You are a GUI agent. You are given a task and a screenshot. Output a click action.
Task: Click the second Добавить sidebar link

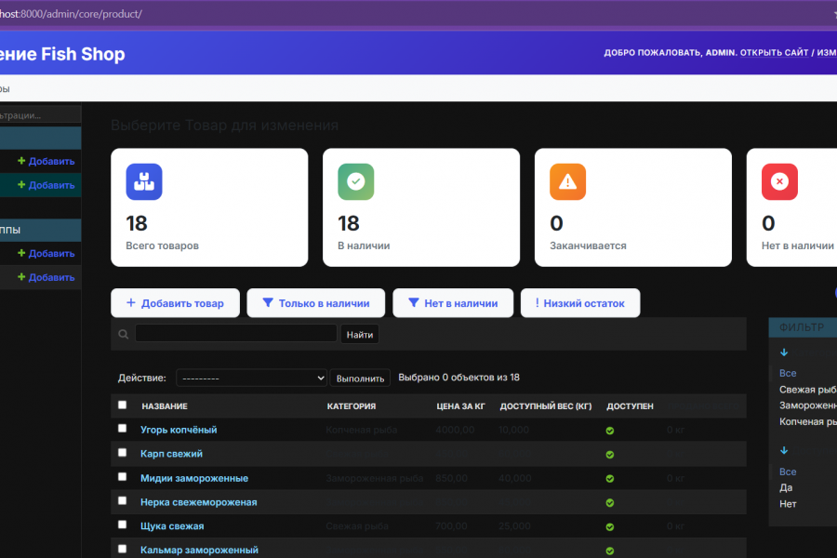[x=46, y=185]
